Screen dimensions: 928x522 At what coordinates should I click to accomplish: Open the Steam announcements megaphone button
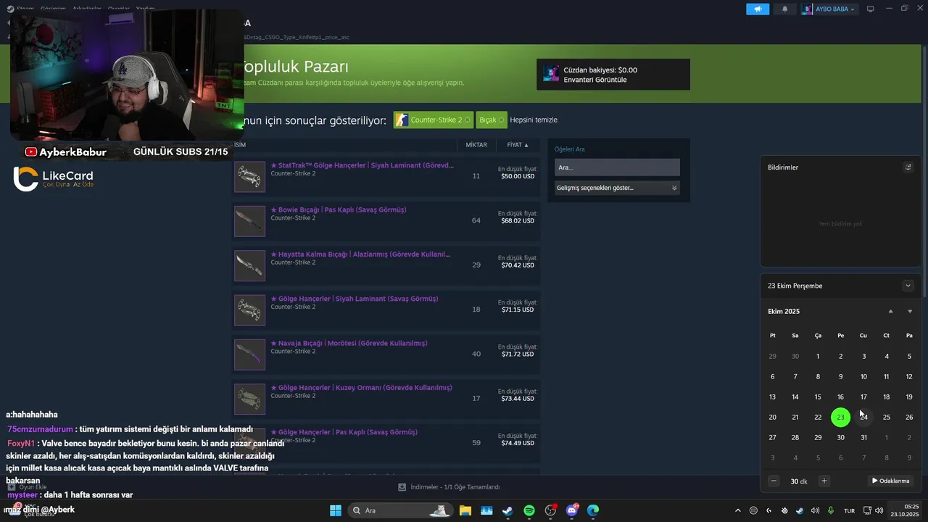point(758,9)
